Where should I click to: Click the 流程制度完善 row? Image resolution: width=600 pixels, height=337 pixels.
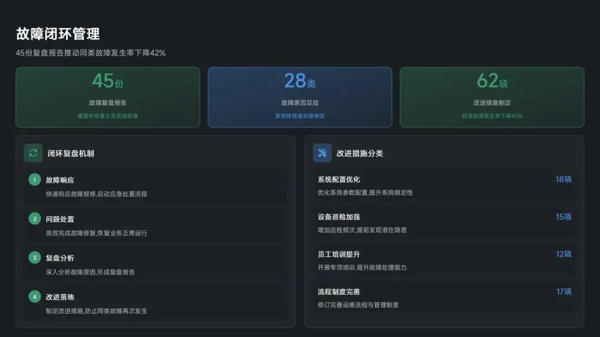click(x=444, y=298)
